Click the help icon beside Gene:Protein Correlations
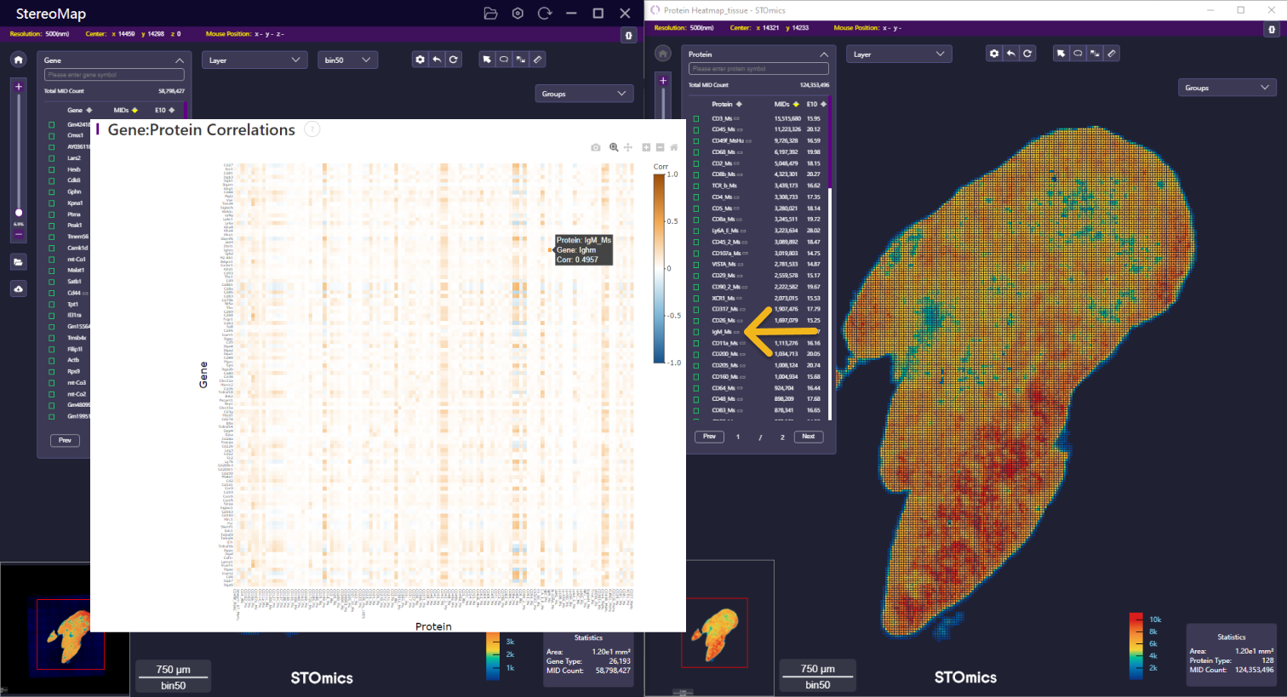This screenshot has width=1287, height=697. point(312,129)
